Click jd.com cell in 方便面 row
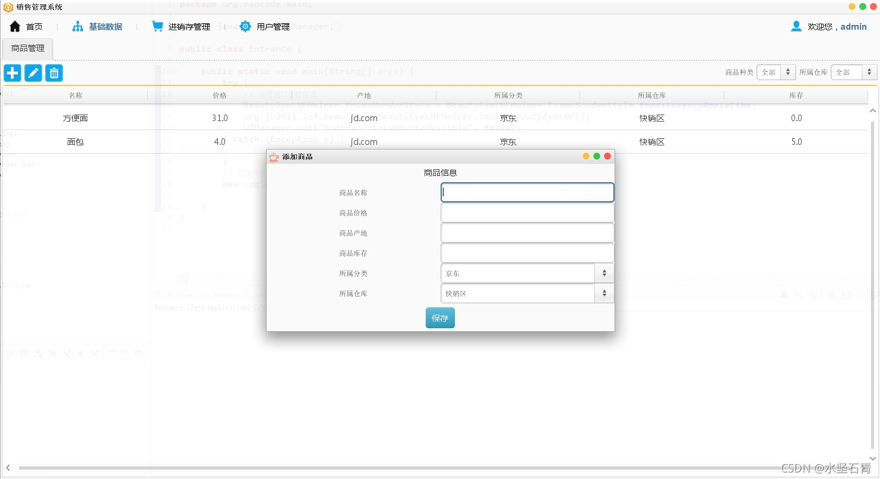 coord(364,118)
